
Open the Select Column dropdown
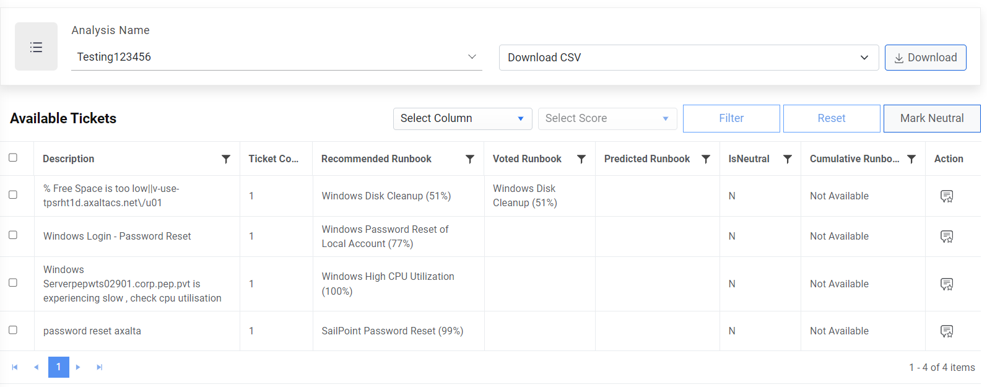(462, 118)
